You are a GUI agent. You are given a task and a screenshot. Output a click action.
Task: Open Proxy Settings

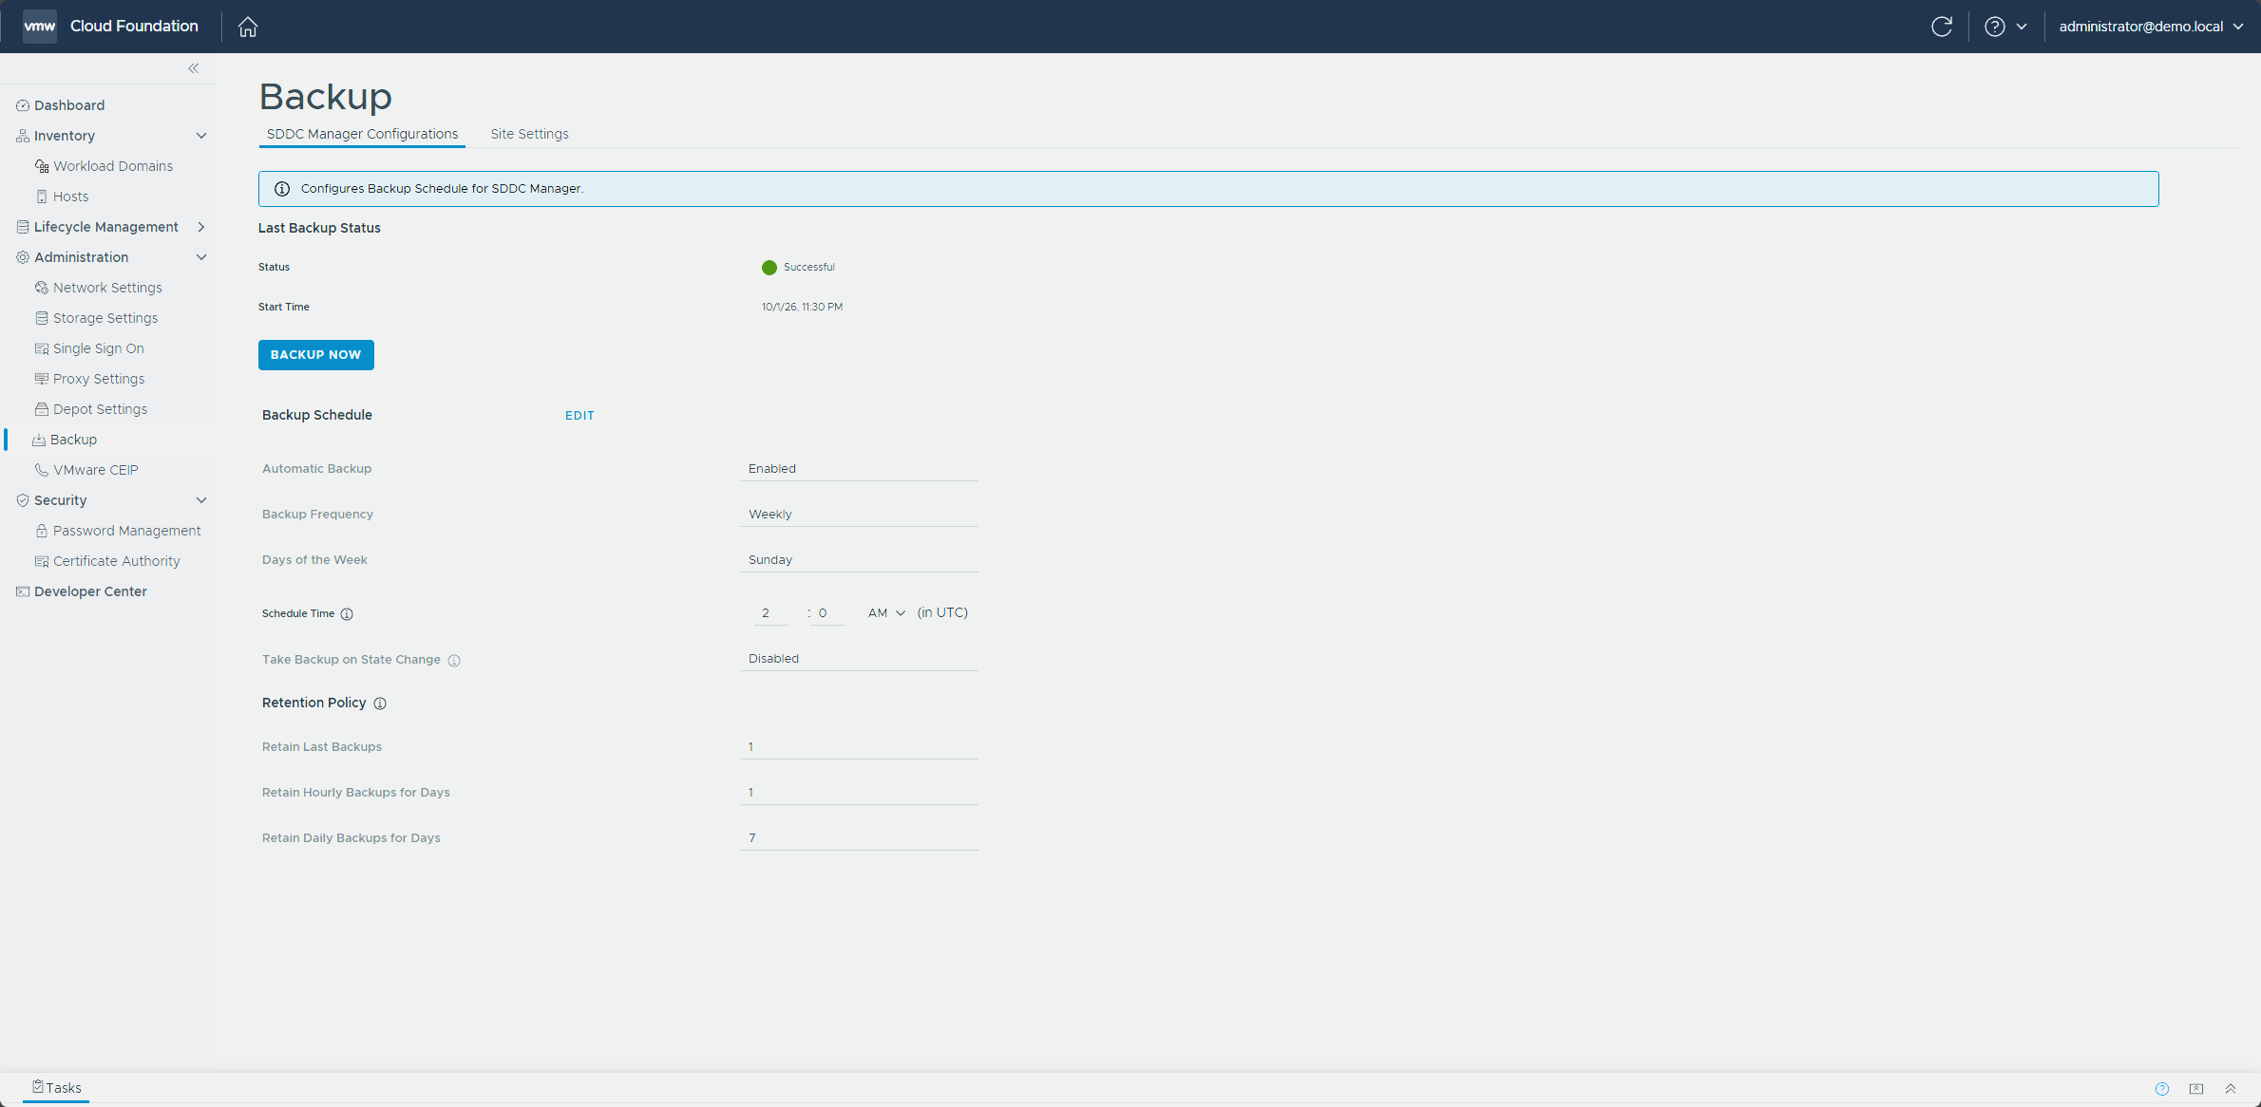pyautogui.click(x=99, y=379)
